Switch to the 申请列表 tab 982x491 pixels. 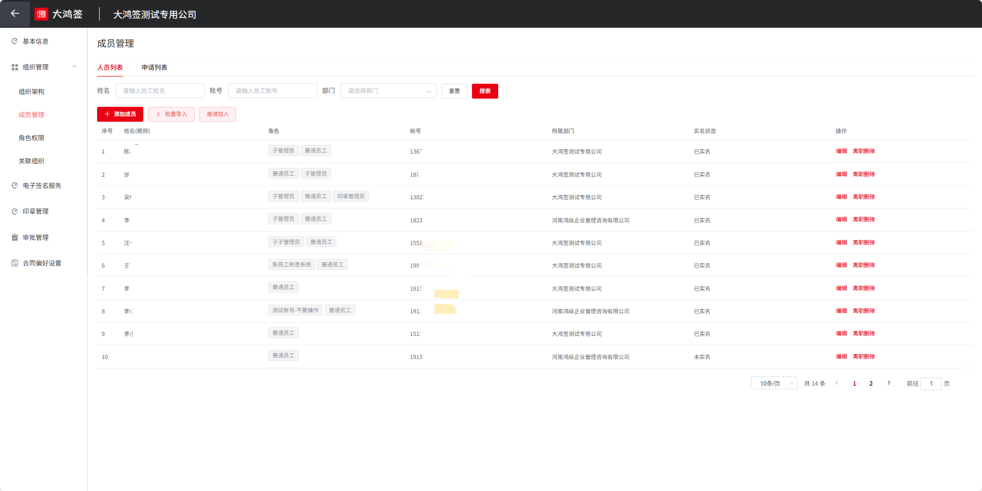click(x=154, y=68)
